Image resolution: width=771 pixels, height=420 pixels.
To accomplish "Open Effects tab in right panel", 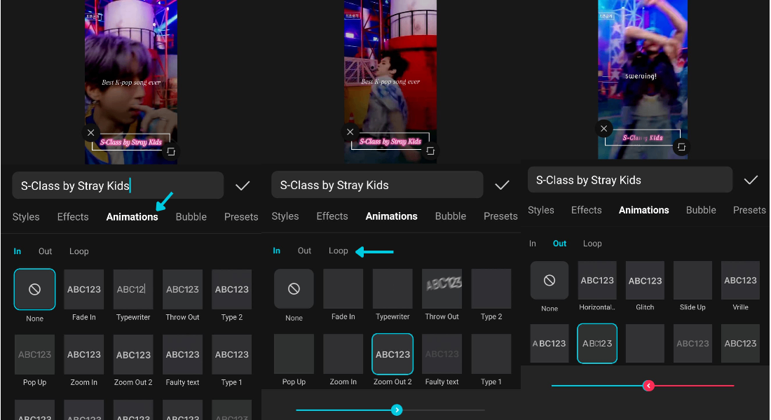I will coord(586,210).
